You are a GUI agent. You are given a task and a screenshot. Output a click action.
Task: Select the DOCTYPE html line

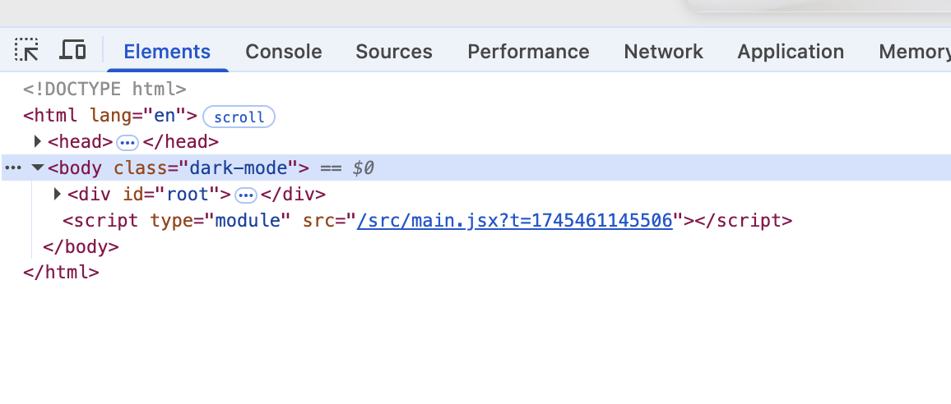click(x=104, y=90)
